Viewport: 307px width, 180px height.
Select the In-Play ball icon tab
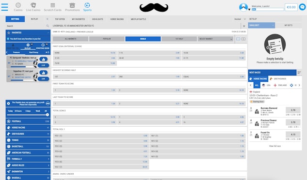pos(28,46)
